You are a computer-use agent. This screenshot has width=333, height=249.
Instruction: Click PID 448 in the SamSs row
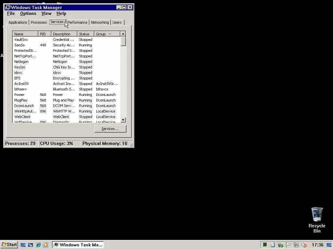pos(43,45)
